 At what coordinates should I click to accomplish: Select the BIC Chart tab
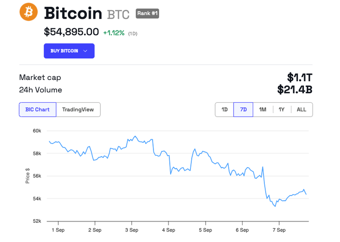coord(38,110)
